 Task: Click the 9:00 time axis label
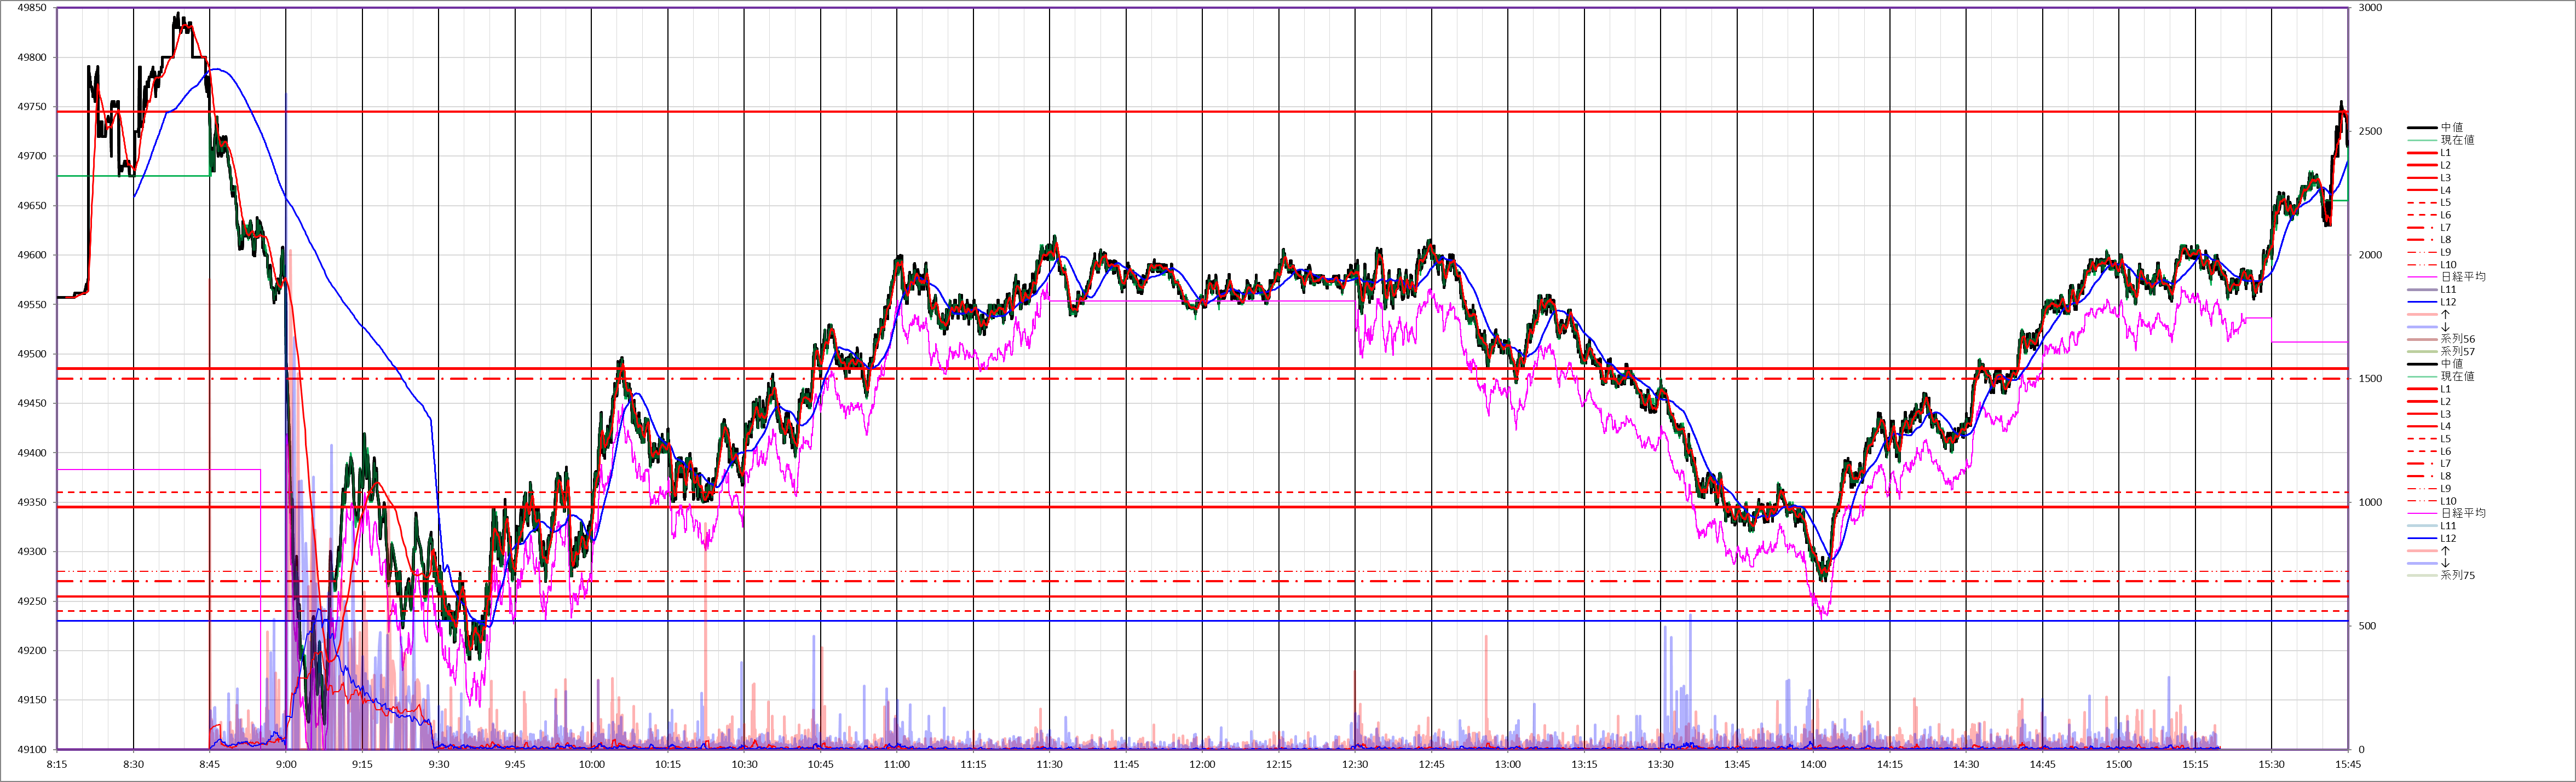pyautogui.click(x=286, y=765)
